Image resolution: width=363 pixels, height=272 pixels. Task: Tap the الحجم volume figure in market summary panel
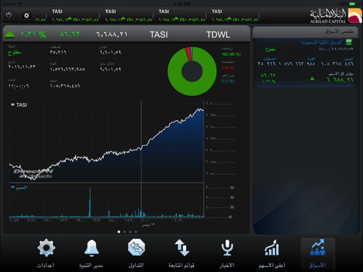pos(337,64)
